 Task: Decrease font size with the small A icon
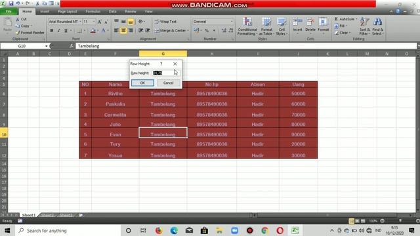106,22
